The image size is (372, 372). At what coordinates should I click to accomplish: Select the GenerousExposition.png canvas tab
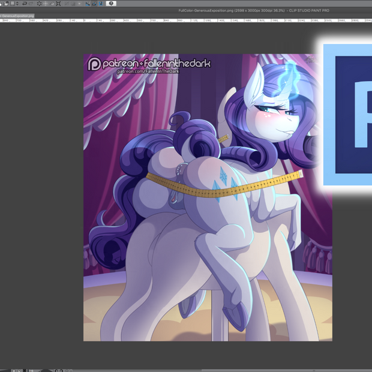click(x=17, y=16)
